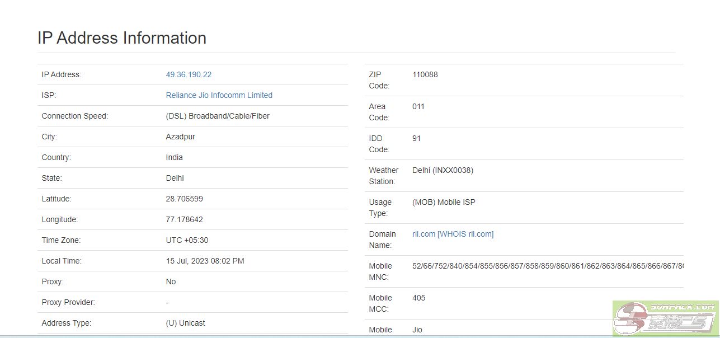Click the Longitude: label
This screenshot has height=338, width=720.
[x=60, y=219]
